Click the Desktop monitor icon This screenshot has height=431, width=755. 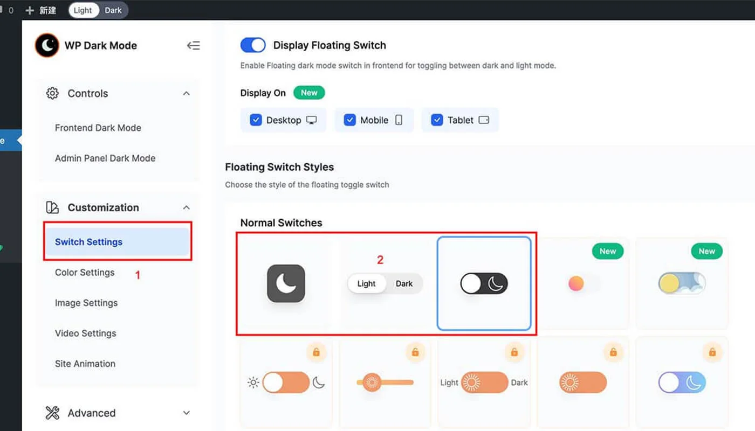(313, 120)
